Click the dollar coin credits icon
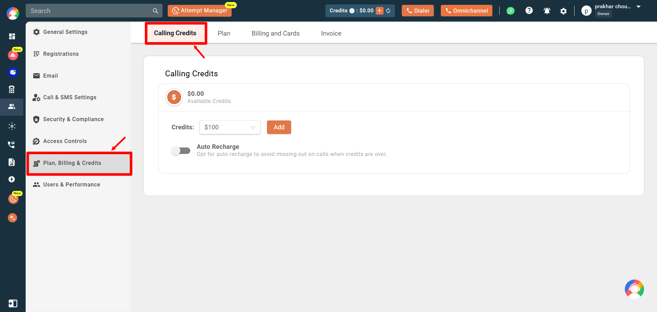The width and height of the screenshot is (657, 312). (174, 97)
